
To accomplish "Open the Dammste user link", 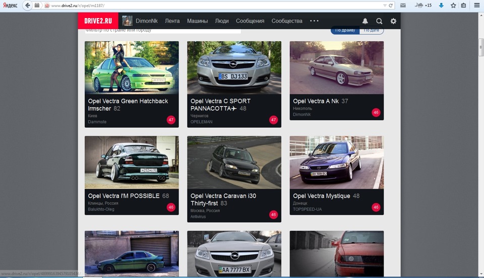I will click(97, 122).
